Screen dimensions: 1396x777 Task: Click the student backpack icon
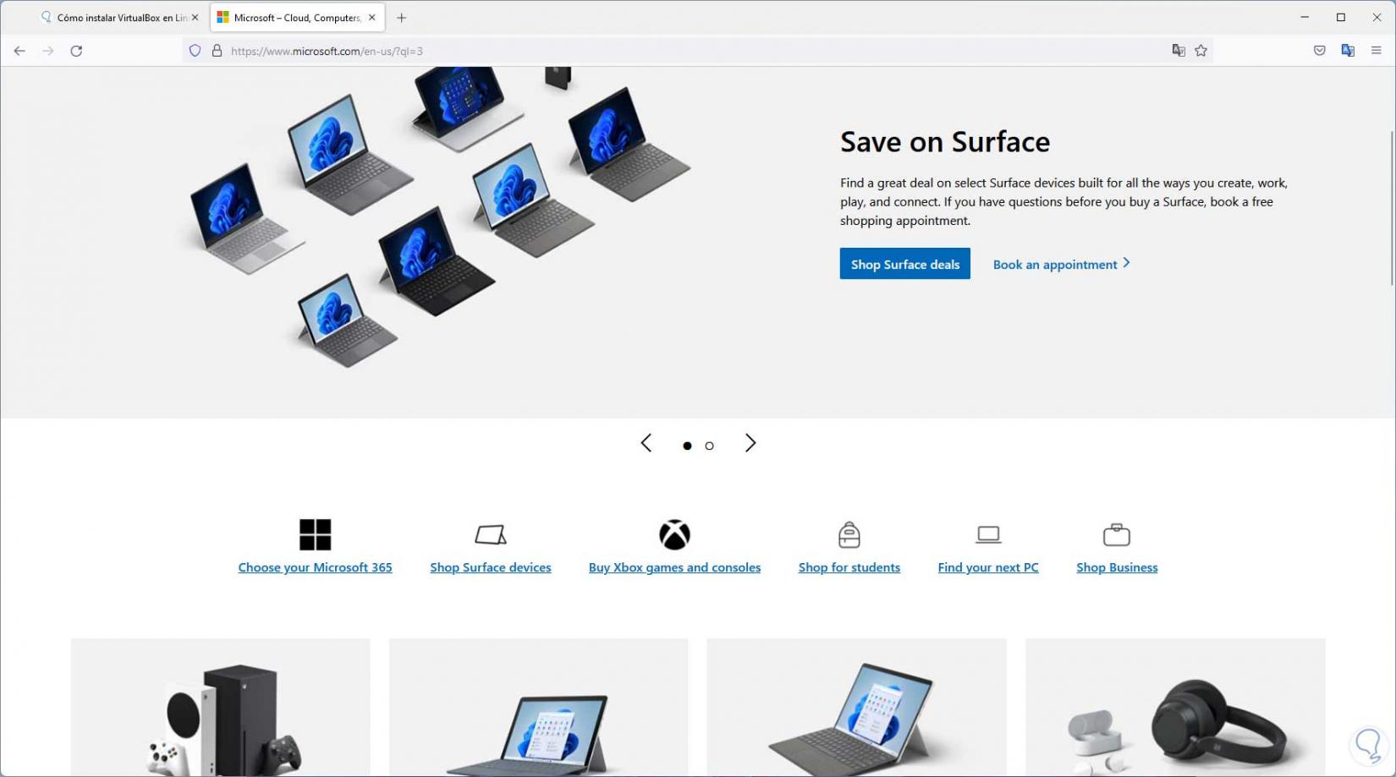(849, 535)
